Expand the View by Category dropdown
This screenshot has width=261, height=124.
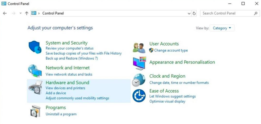tap(222, 28)
